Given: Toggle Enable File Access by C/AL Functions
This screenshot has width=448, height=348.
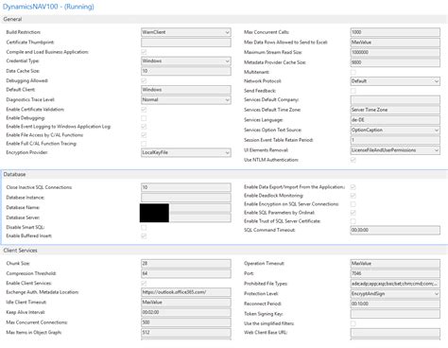Looking at the screenshot, I should point(144,135).
